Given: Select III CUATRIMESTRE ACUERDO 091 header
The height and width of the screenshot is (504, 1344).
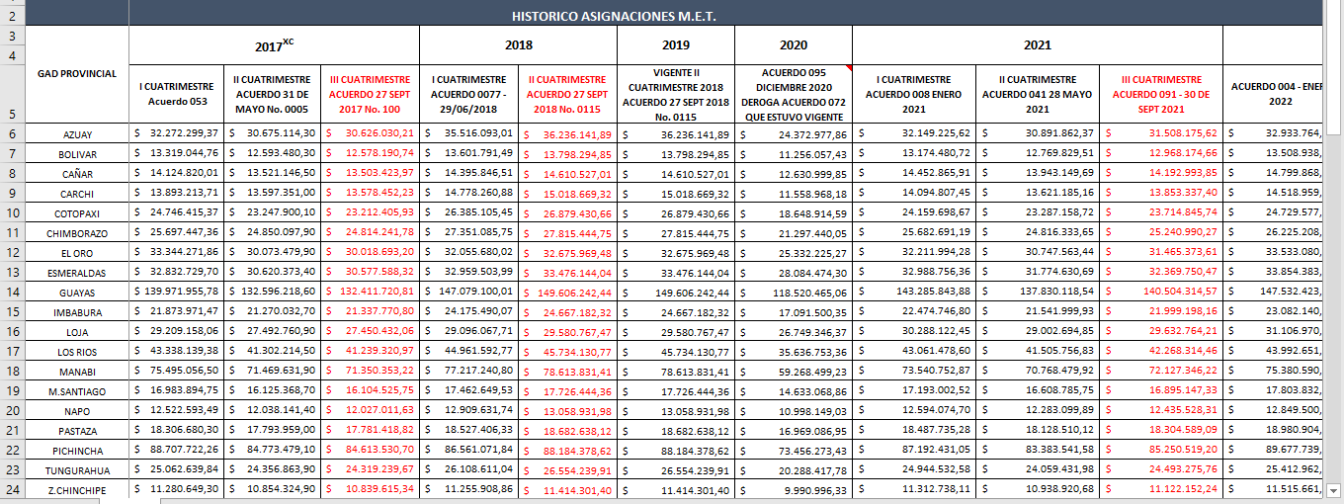Looking at the screenshot, I should coord(1161,94).
